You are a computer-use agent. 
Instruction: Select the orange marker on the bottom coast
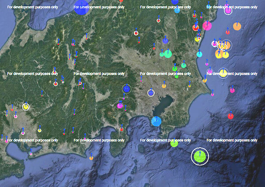coord(91,158)
